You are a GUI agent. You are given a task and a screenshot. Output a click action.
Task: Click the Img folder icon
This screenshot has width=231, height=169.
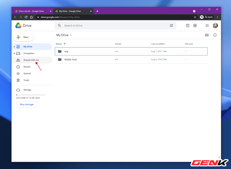point(60,51)
